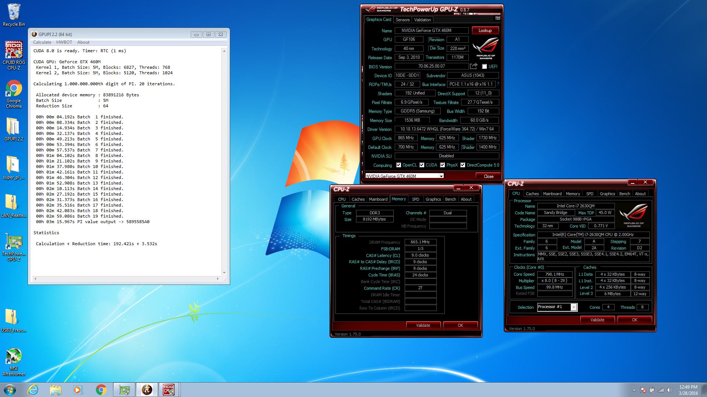Open the Caches tab in the processor CPU-Z window

[x=532, y=194]
